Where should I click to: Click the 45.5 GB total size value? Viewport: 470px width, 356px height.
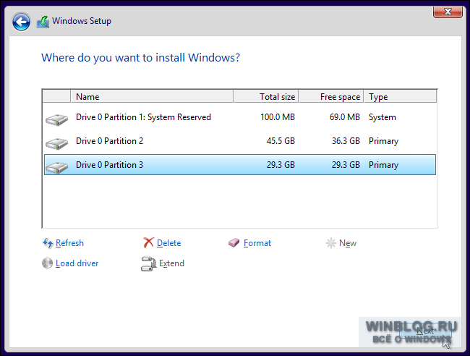coord(281,141)
